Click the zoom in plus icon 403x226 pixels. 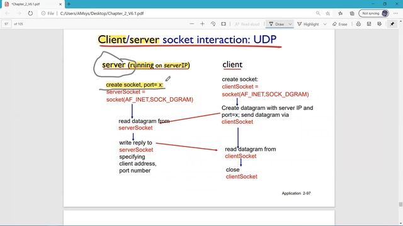click(x=202, y=24)
